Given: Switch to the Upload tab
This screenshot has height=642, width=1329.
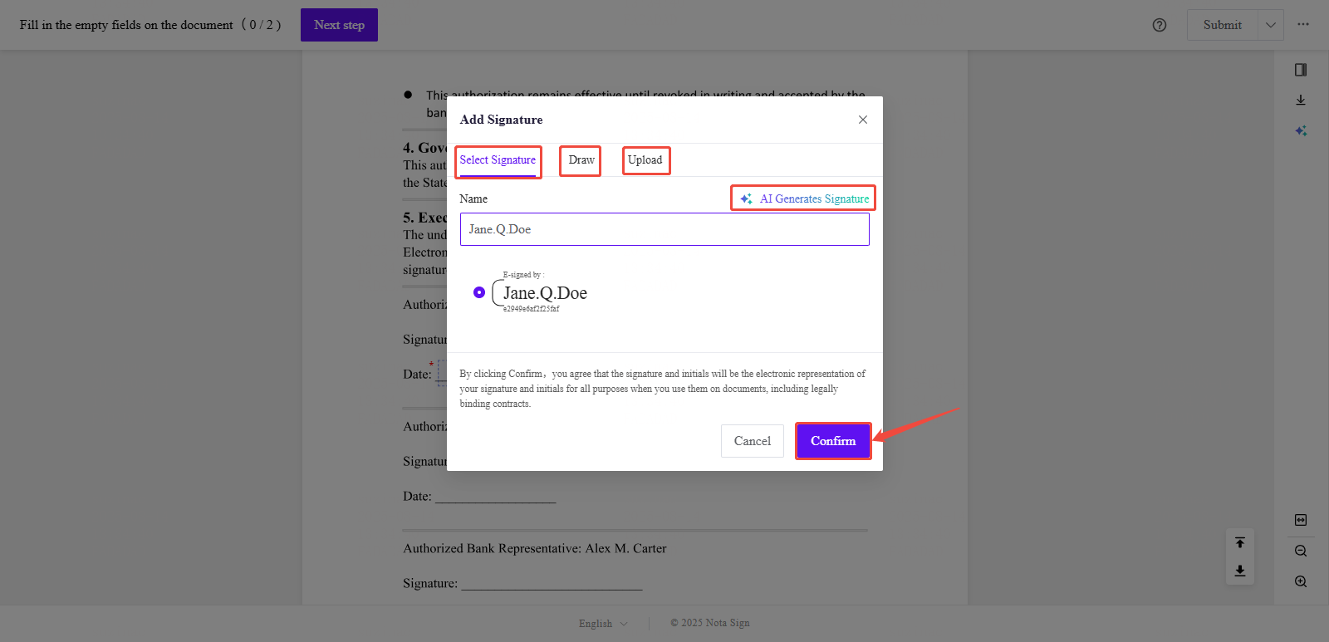Looking at the screenshot, I should [x=645, y=160].
